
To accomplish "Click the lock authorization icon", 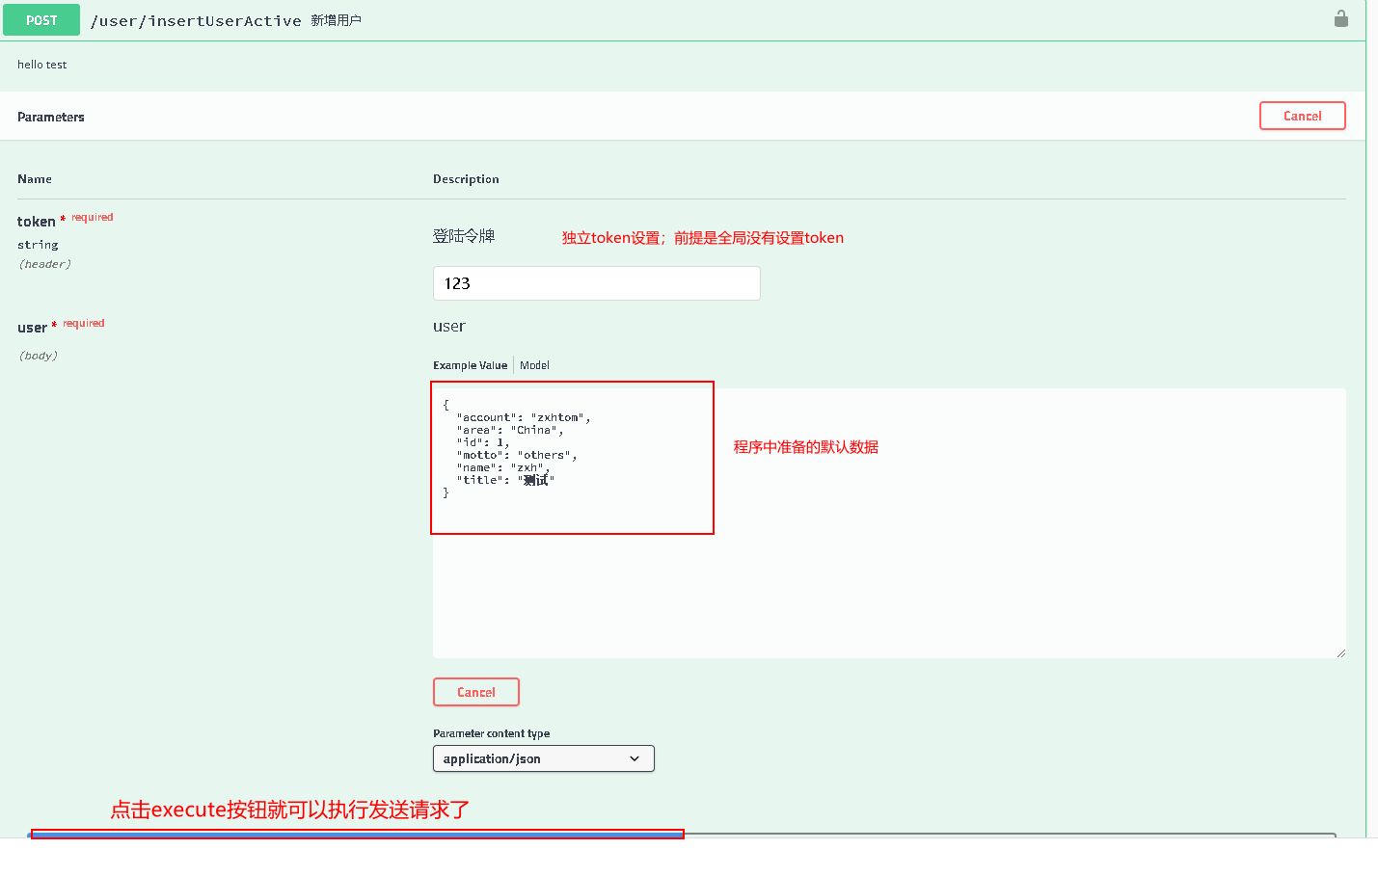I will click(x=1340, y=18).
